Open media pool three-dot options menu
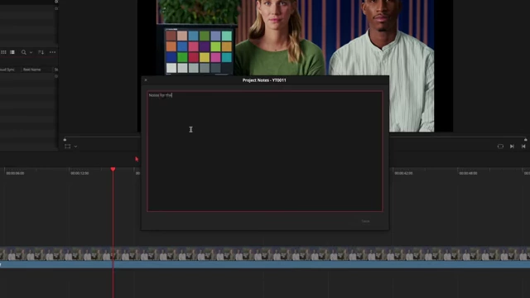 (x=52, y=52)
